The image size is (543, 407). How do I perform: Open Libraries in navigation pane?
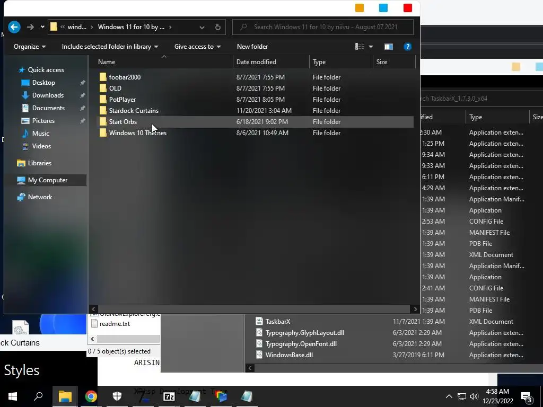(x=39, y=163)
